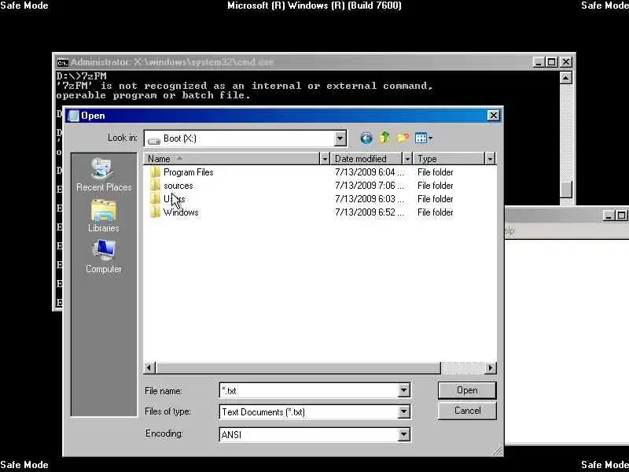Click the Boot (X:) drive text in Look in
The width and height of the screenshot is (629, 472).
pyautogui.click(x=180, y=138)
